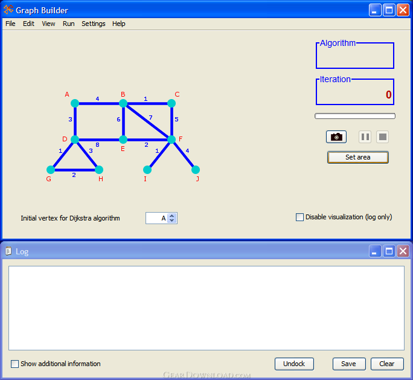Click the Set area button

pyautogui.click(x=357, y=157)
